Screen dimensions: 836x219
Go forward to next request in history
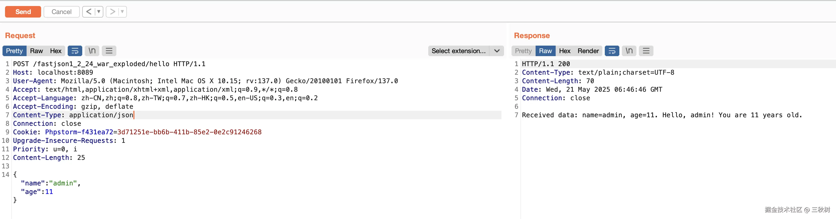[112, 12]
